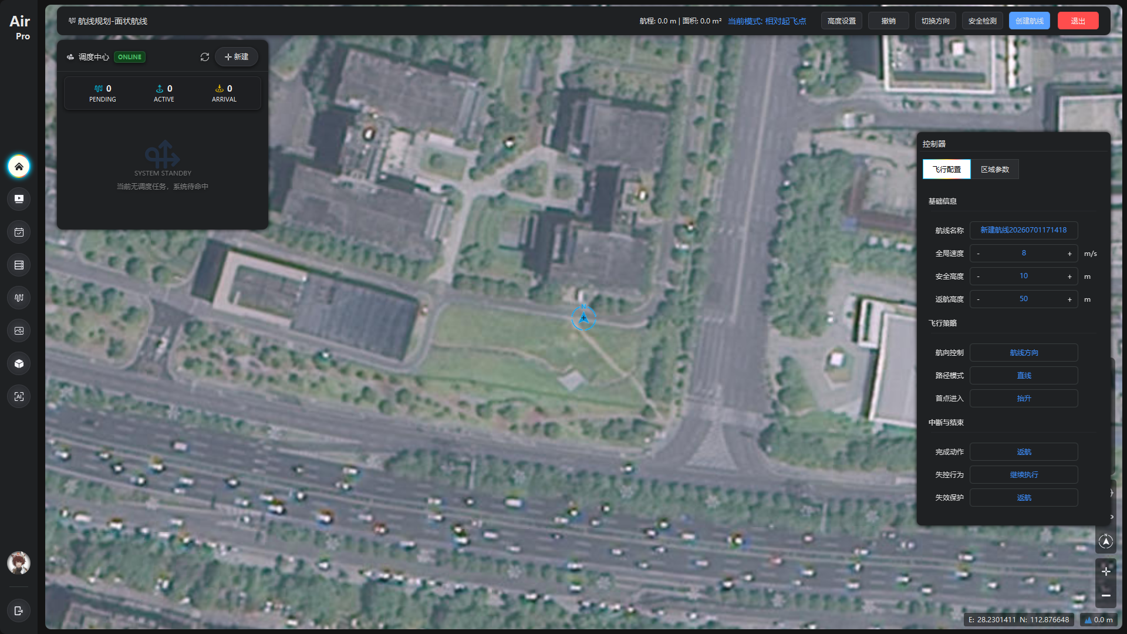Screen dimensions: 1127x634
Task: Open the image gallery sidebar icon
Action: (x=19, y=331)
